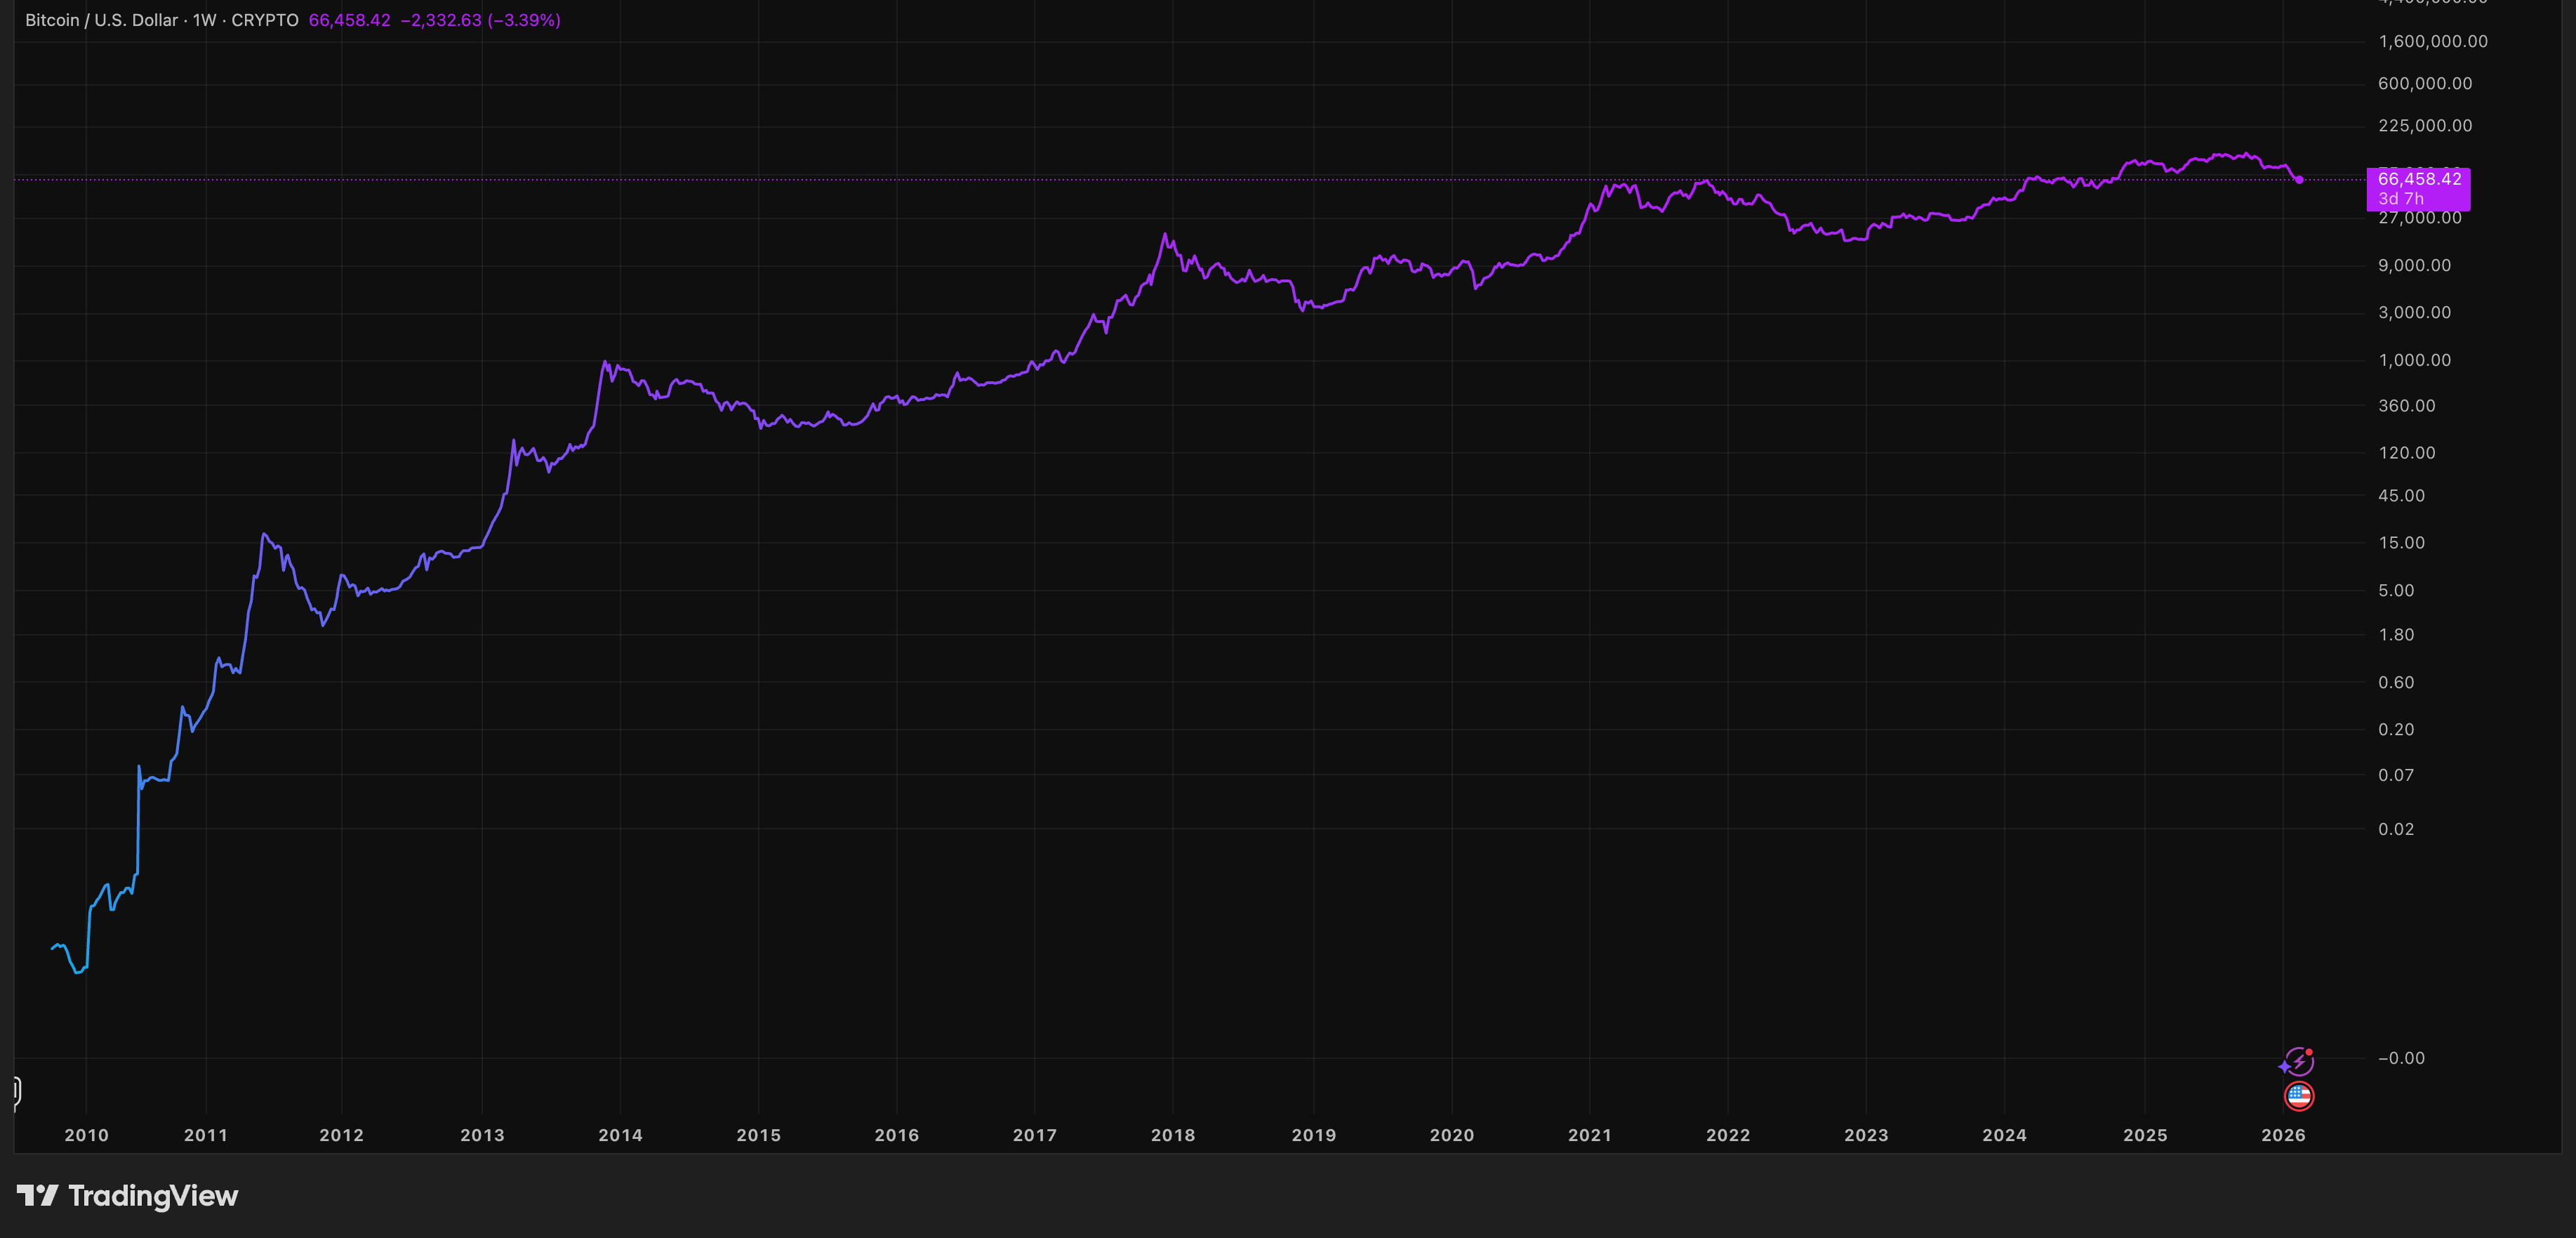This screenshot has width=2576, height=1238.
Task: Click the 225,000.00 price axis label
Action: (x=2424, y=125)
